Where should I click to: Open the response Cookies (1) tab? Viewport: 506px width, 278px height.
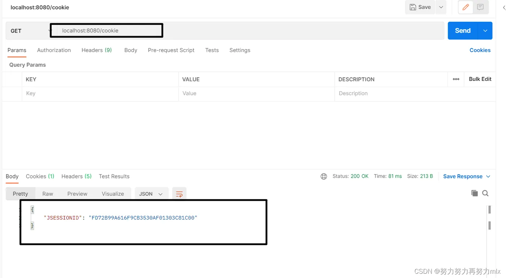pyautogui.click(x=40, y=176)
